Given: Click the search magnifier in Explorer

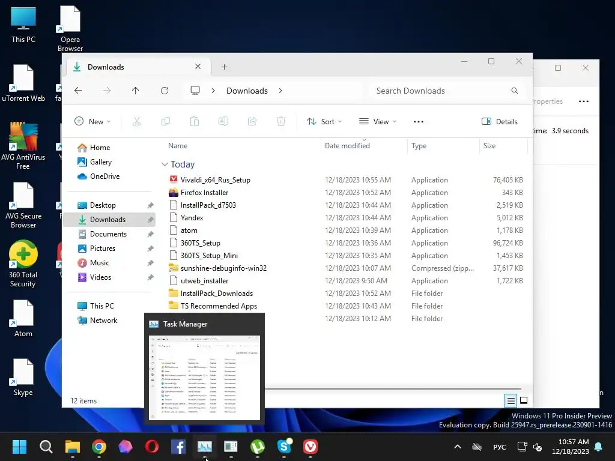Looking at the screenshot, I should coord(514,91).
